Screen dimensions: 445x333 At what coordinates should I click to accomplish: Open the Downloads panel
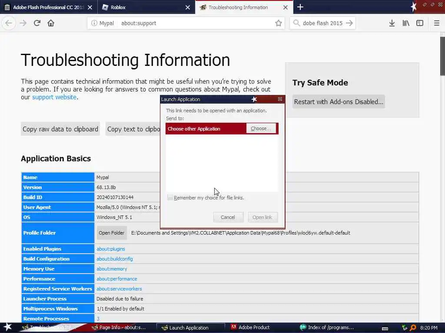click(392, 23)
